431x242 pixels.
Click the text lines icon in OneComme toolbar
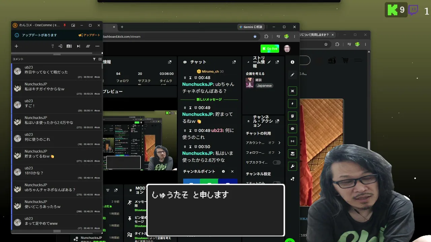pos(88,46)
